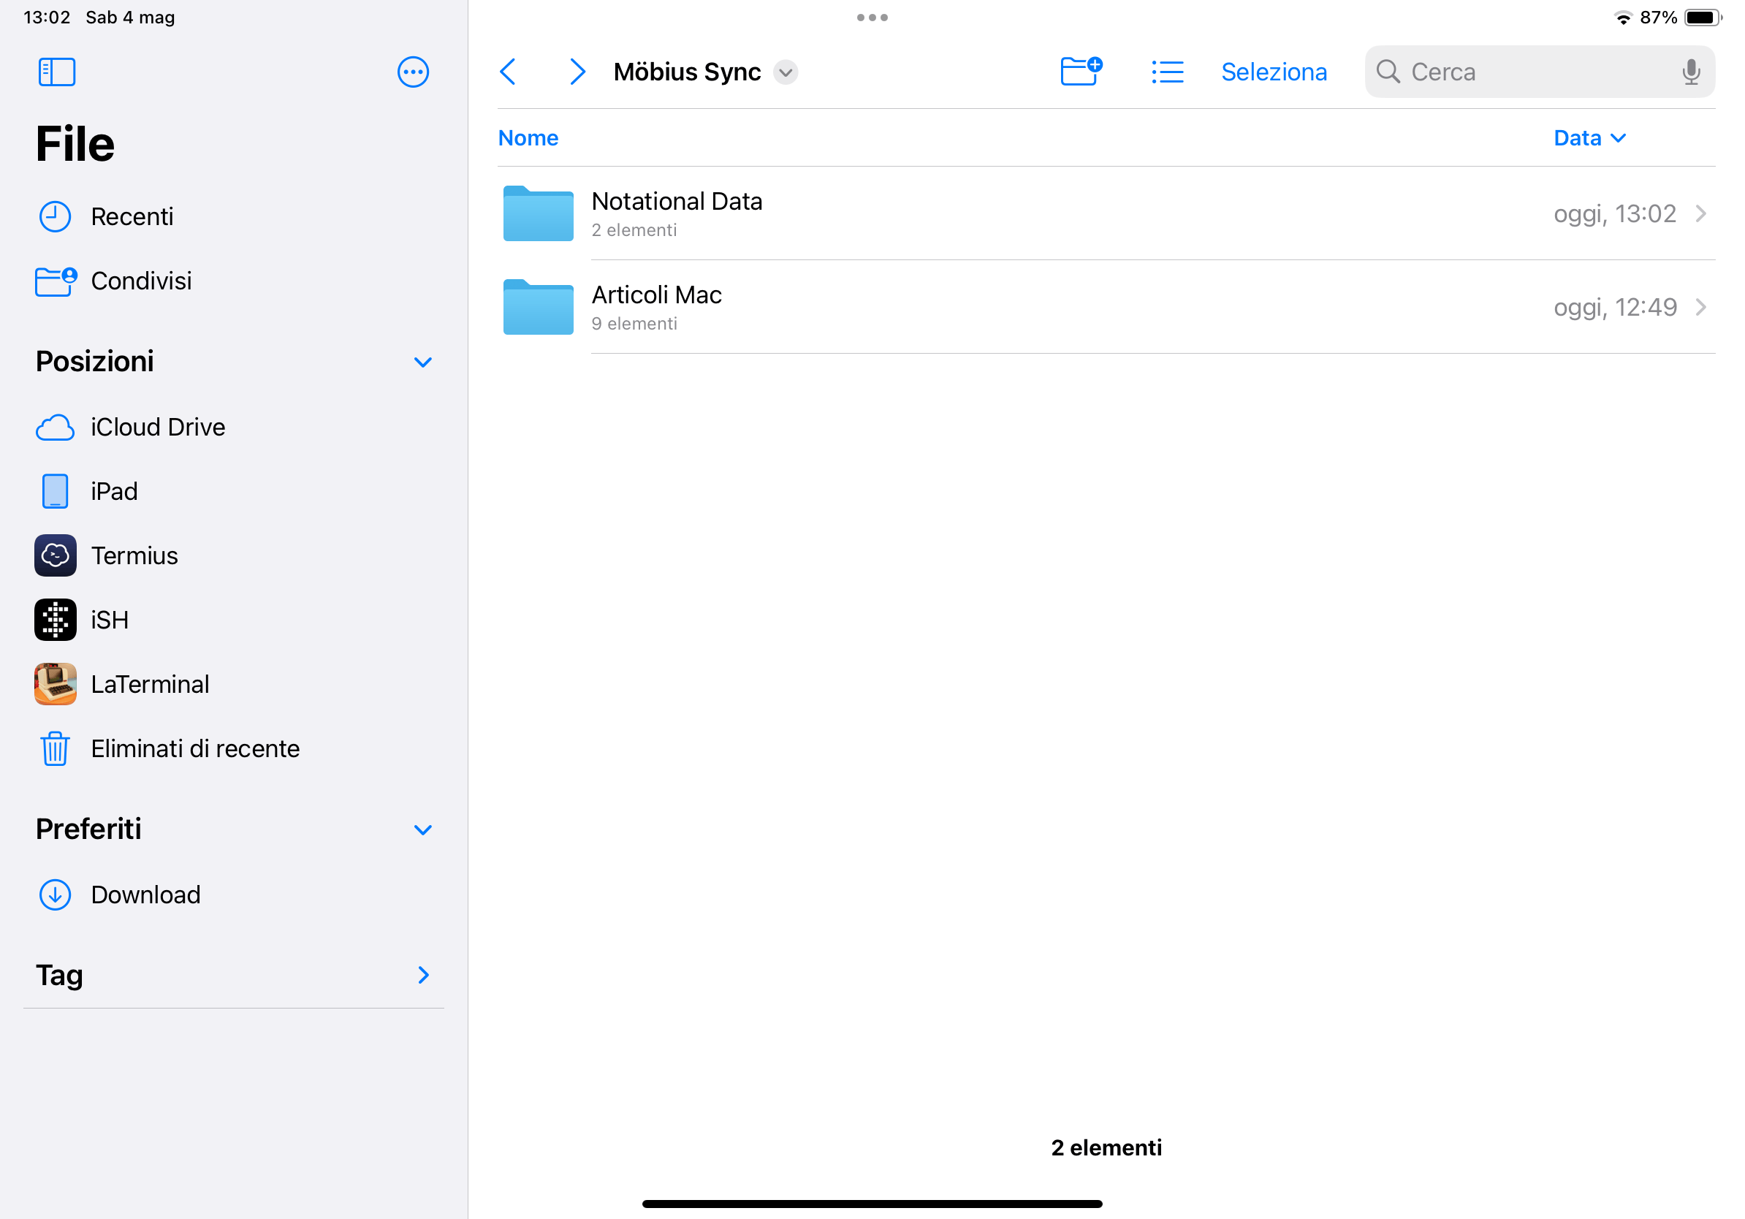This screenshot has width=1745, height=1219.
Task: Click the Cerca search field
Action: (1528, 72)
